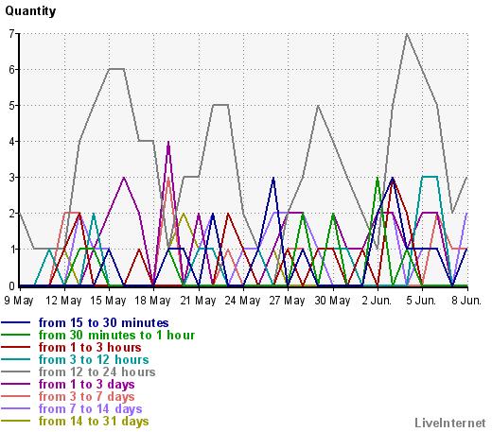
Task: Click the y-axis value 6
Action: point(12,69)
